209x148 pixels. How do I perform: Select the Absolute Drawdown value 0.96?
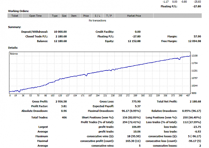point(64,111)
